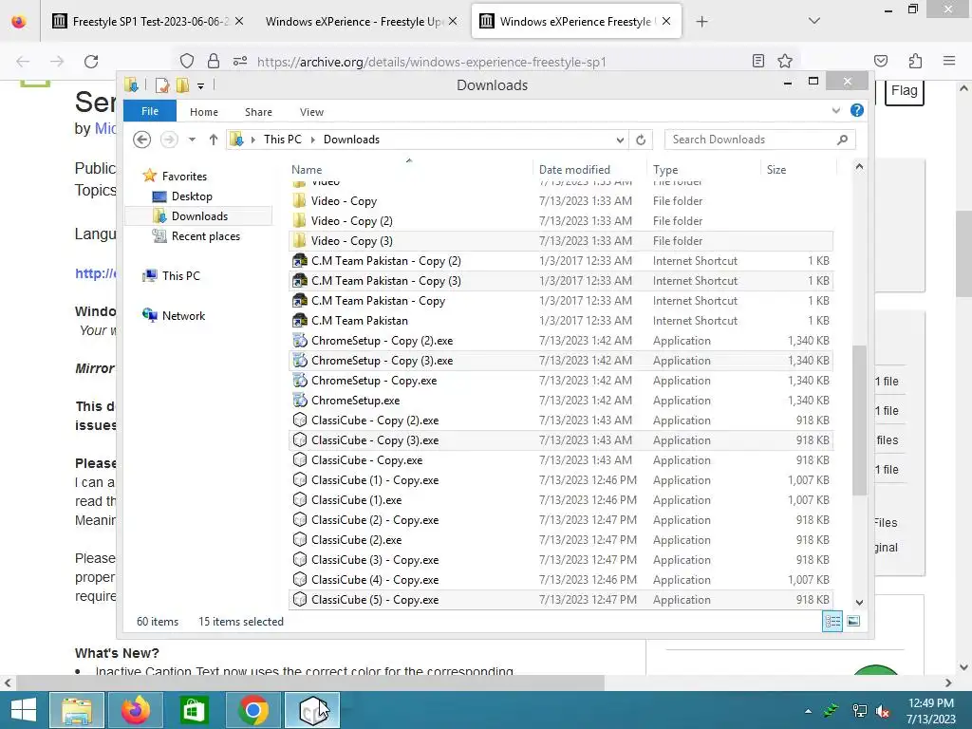Select Downloads in the navigation pane

199,216
